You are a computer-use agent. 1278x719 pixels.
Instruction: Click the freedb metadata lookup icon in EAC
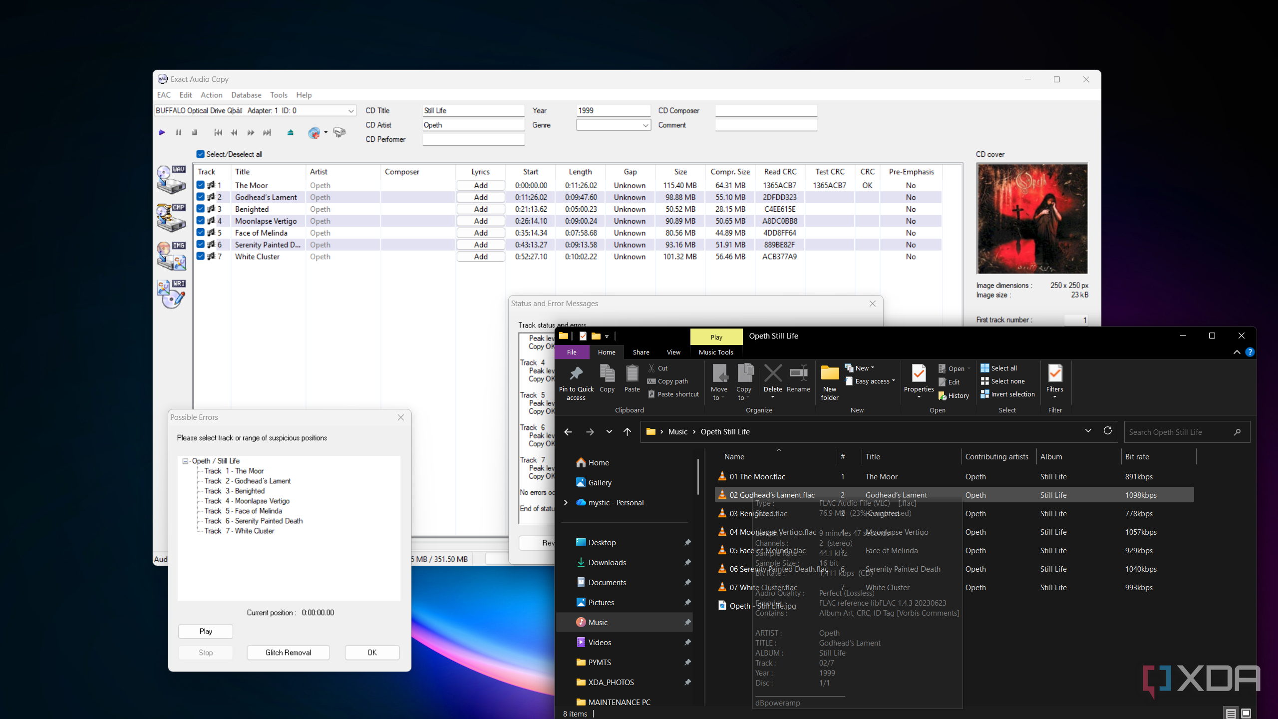pos(314,132)
